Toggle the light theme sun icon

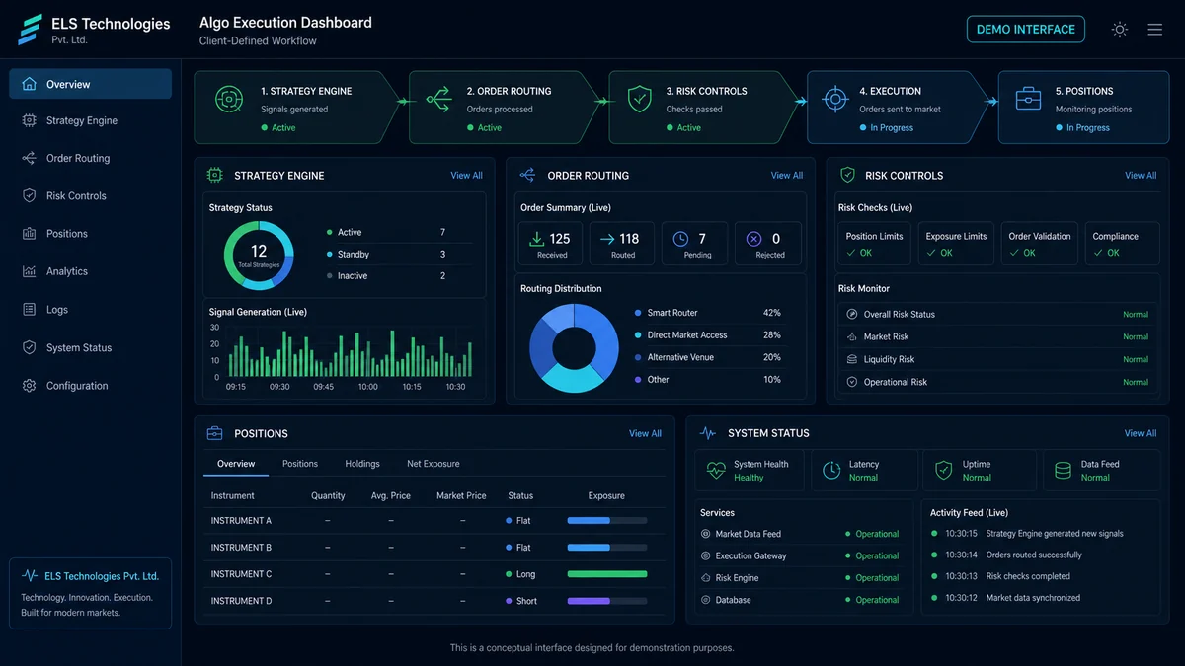click(1119, 30)
